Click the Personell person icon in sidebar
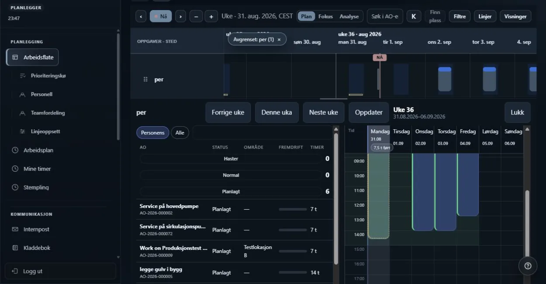Viewport: 546px width, 284px height. [x=23, y=94]
